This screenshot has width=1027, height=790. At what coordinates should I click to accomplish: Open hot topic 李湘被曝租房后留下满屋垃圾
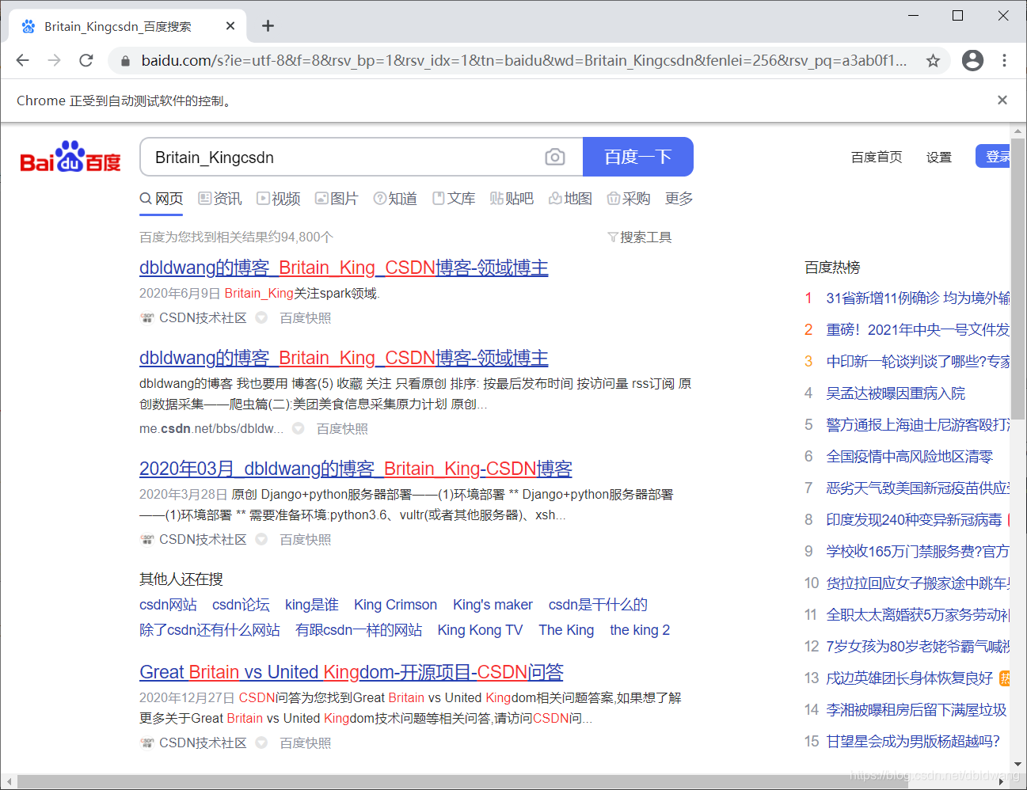coord(916,710)
